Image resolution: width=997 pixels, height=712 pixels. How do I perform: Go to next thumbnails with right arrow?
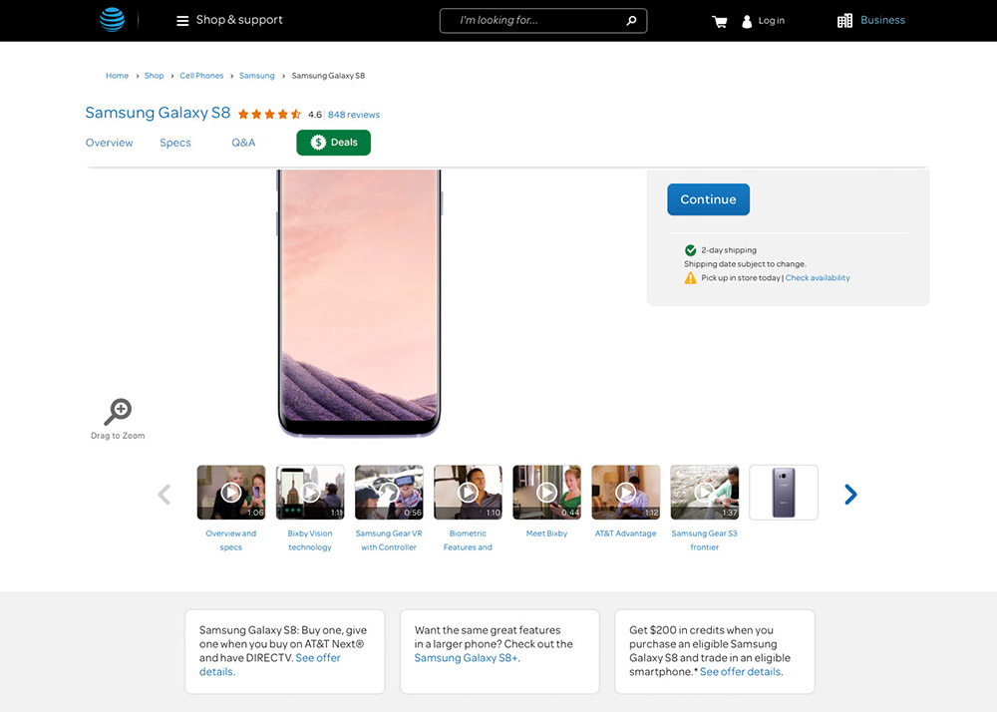coord(850,494)
